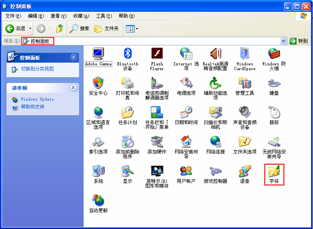Open the 收藏(A) menu
Image resolution: width=313 pixels, height=229 pixels.
coord(81,16)
